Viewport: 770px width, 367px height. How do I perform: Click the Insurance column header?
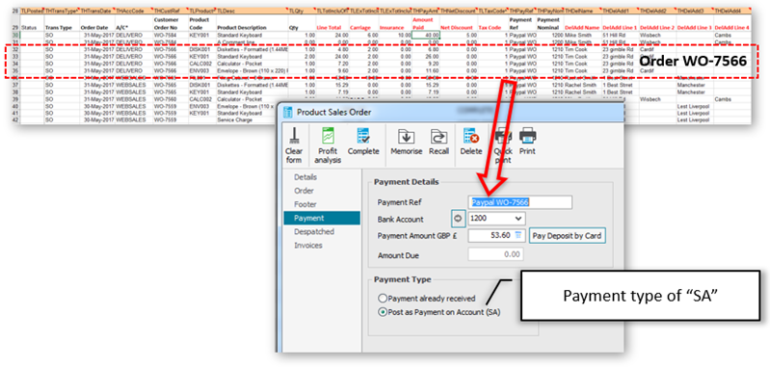tap(391, 28)
